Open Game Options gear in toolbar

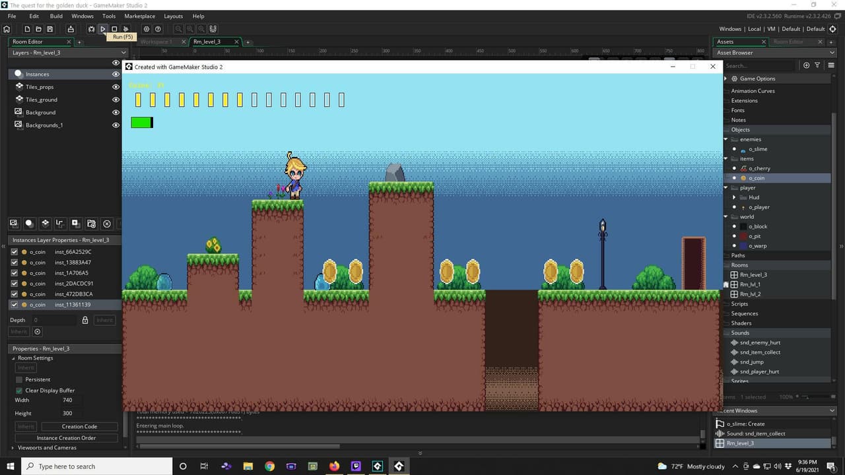(147, 29)
